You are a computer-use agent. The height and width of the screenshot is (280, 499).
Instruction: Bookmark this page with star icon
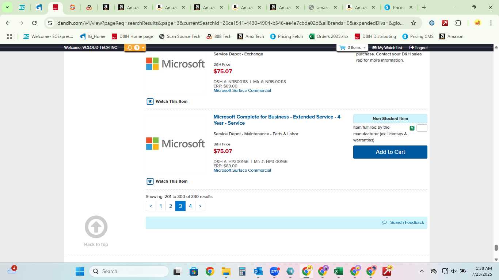[414, 23]
